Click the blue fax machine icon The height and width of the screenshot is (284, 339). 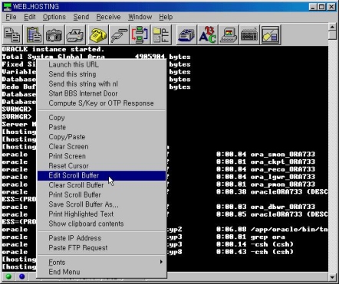[x=187, y=34]
